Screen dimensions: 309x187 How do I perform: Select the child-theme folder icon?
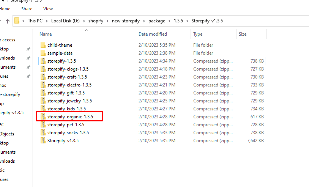point(43,45)
